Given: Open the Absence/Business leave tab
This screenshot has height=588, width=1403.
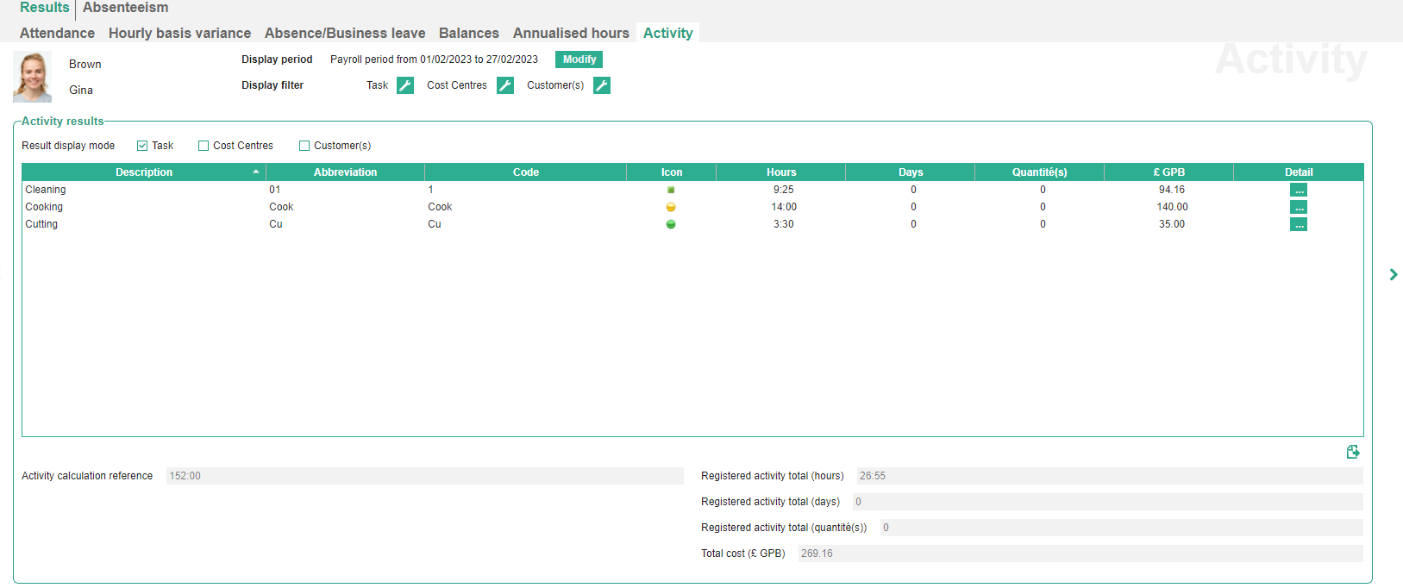Looking at the screenshot, I should (345, 33).
